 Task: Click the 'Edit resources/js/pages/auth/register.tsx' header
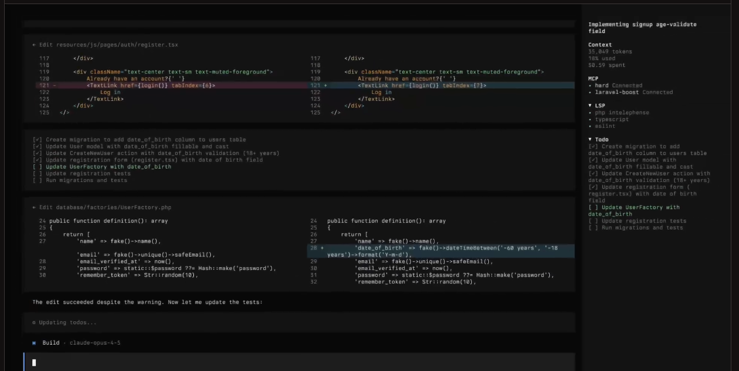[105, 45]
